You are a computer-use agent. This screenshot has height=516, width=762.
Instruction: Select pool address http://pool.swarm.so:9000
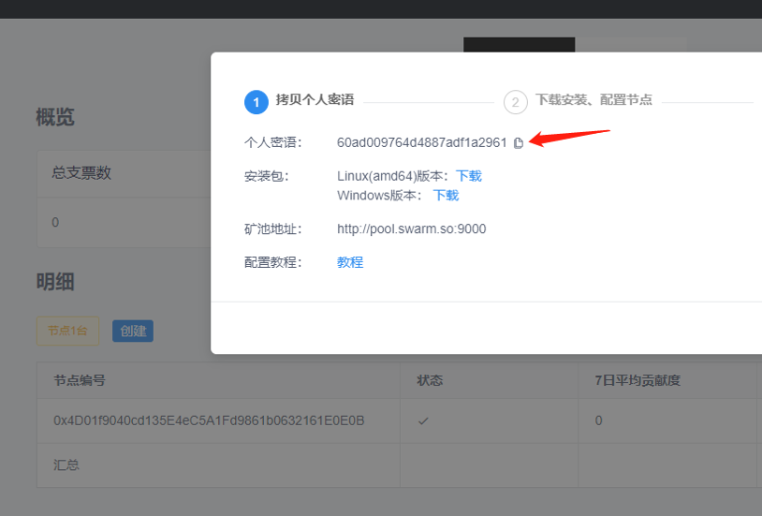point(411,229)
